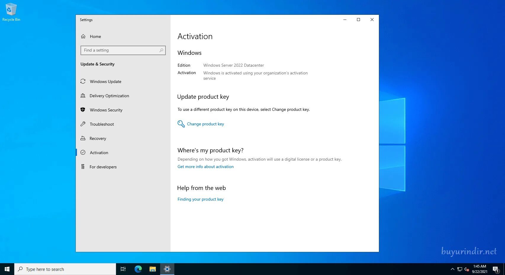
Task: Click the network icon in system tray
Action: (459, 269)
